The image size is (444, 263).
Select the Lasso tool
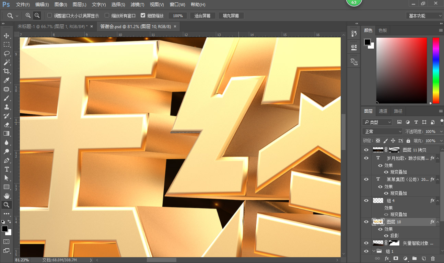pos(7,53)
